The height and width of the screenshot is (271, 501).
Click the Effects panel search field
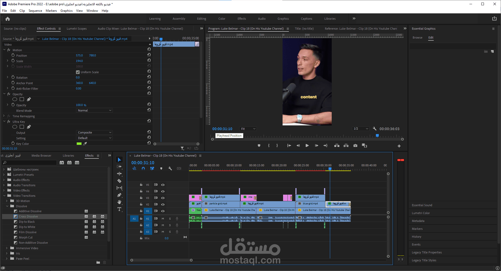(29, 163)
